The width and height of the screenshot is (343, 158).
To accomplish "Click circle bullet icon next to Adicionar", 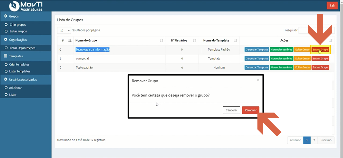I will [x=6, y=88].
